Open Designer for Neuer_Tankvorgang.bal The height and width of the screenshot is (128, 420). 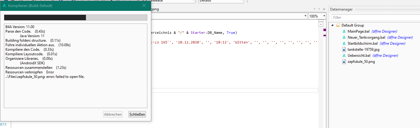coord(400,37)
